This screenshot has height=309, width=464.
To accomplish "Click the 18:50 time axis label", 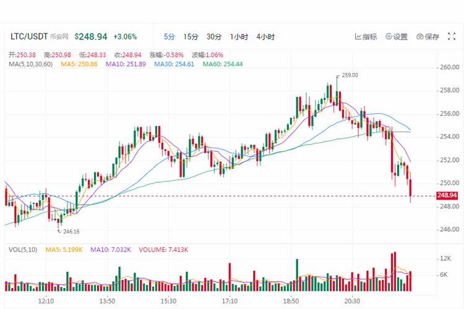I will (x=291, y=302).
